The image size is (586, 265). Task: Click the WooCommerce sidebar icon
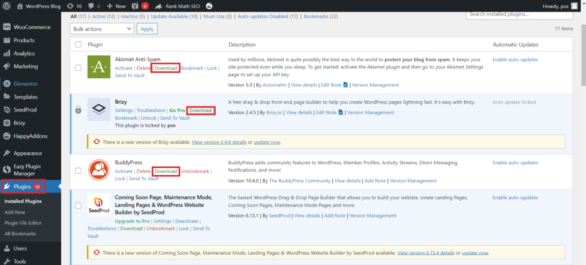pos(7,27)
